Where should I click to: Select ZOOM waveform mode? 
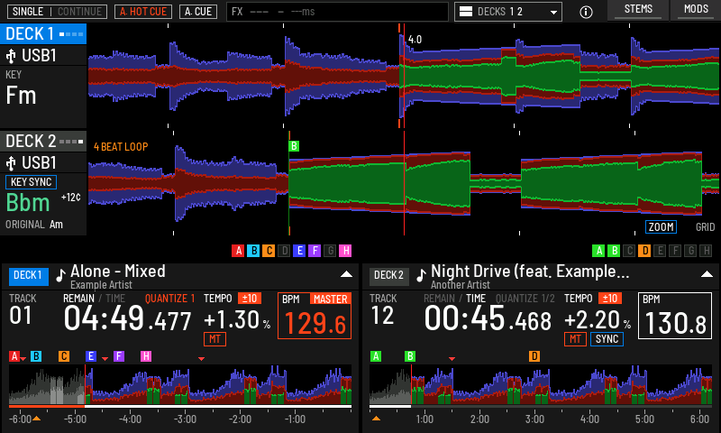point(662,226)
